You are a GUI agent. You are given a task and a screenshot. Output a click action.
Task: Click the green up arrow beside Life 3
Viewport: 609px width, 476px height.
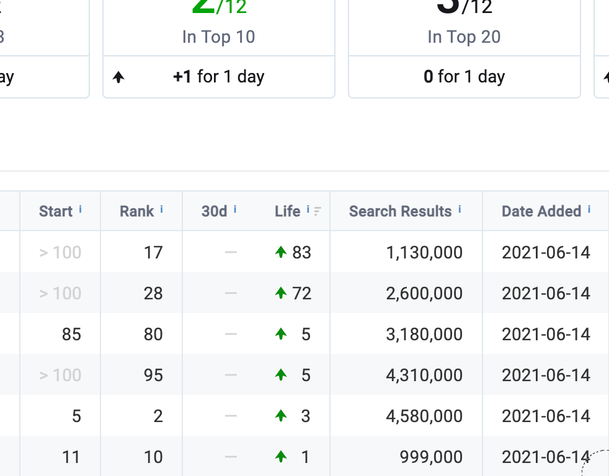click(x=281, y=416)
